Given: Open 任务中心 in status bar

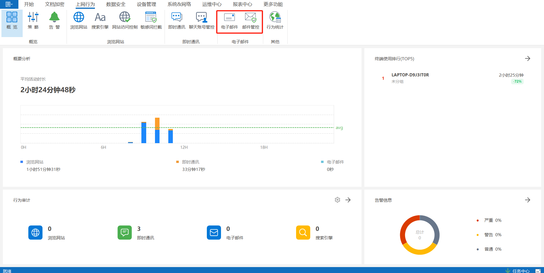Looking at the screenshot, I should click(x=520, y=271).
